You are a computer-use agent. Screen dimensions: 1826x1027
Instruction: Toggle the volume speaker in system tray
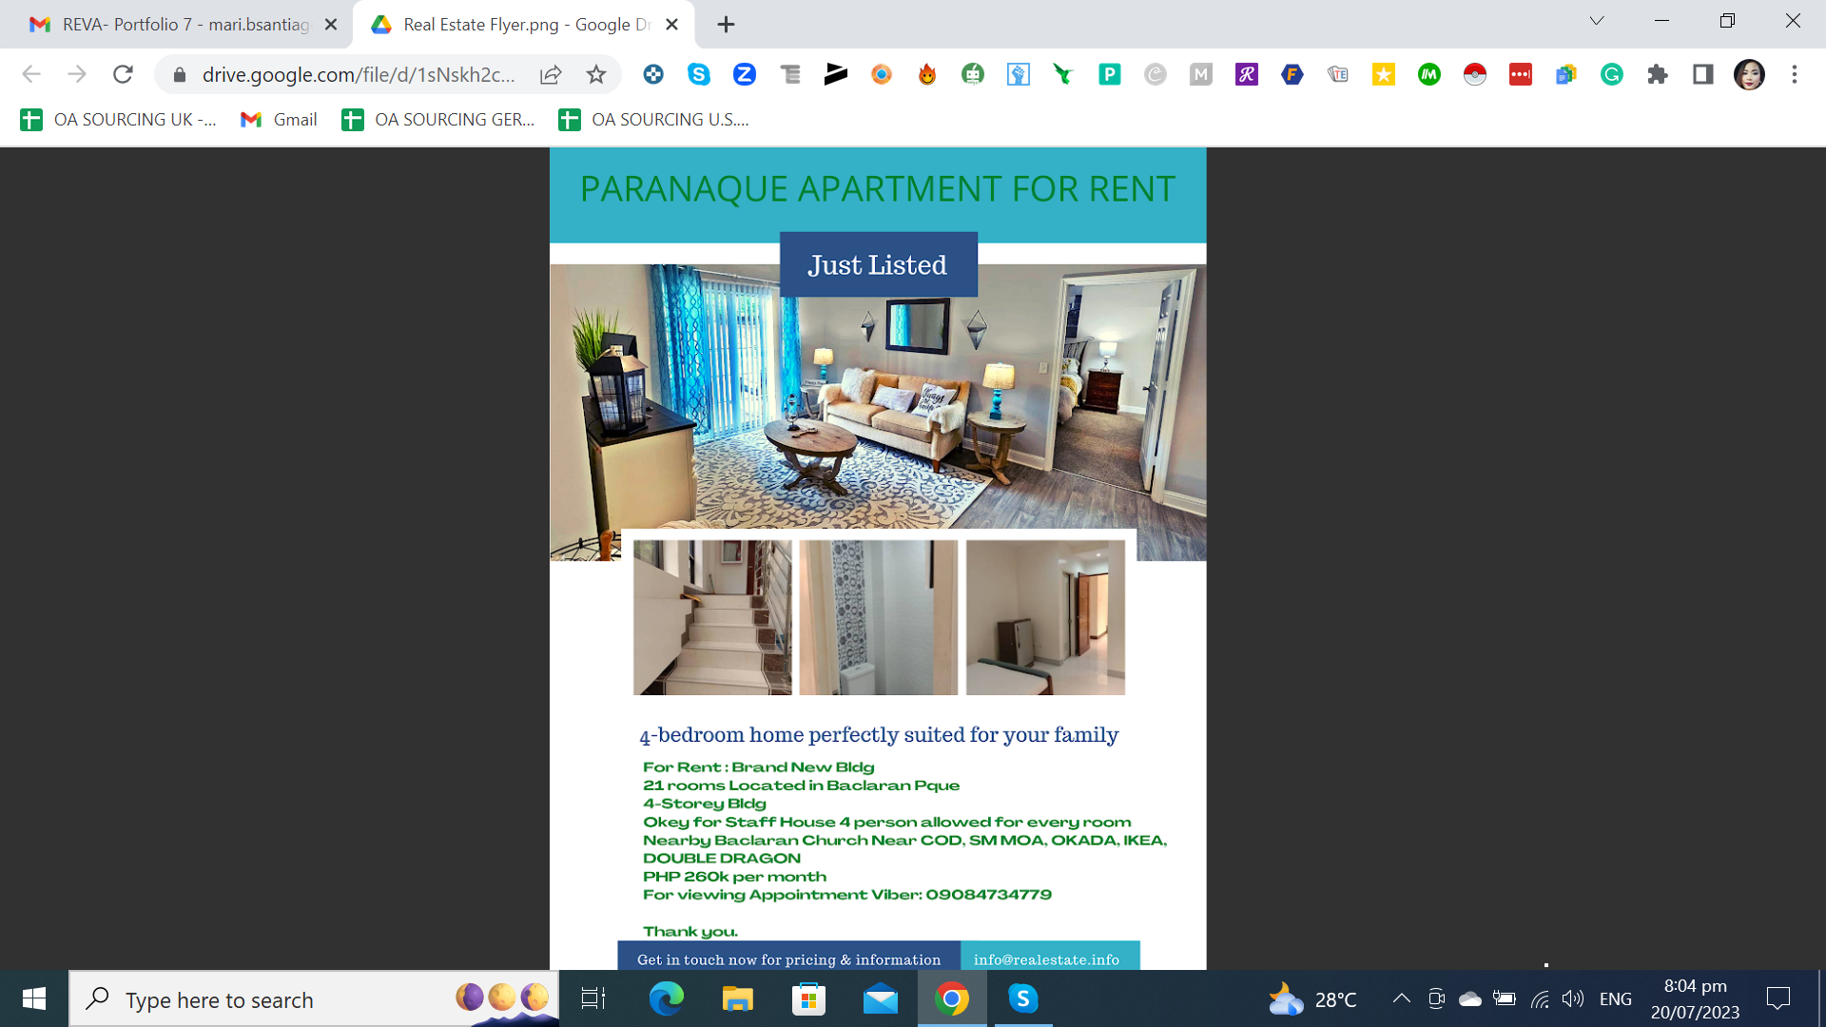tap(1572, 998)
